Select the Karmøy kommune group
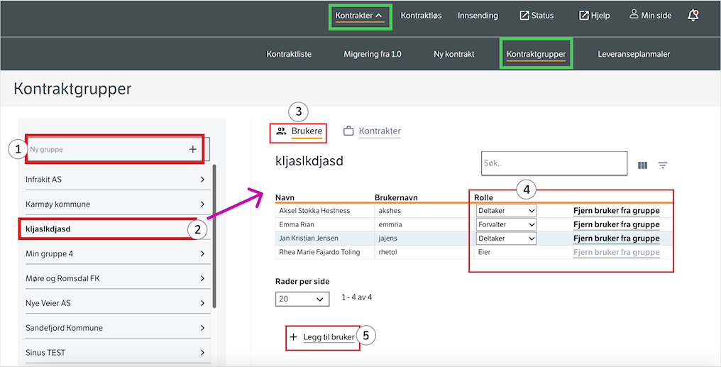Screen dimensions: 721x367 (x=115, y=204)
